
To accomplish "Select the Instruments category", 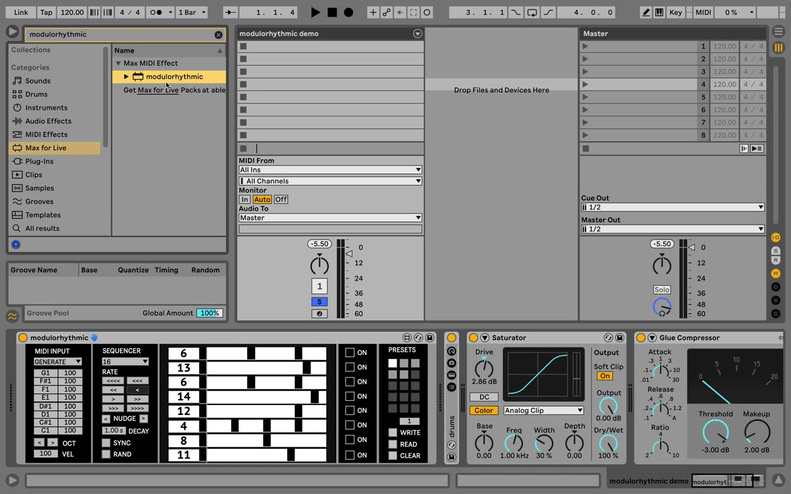I will coord(46,107).
